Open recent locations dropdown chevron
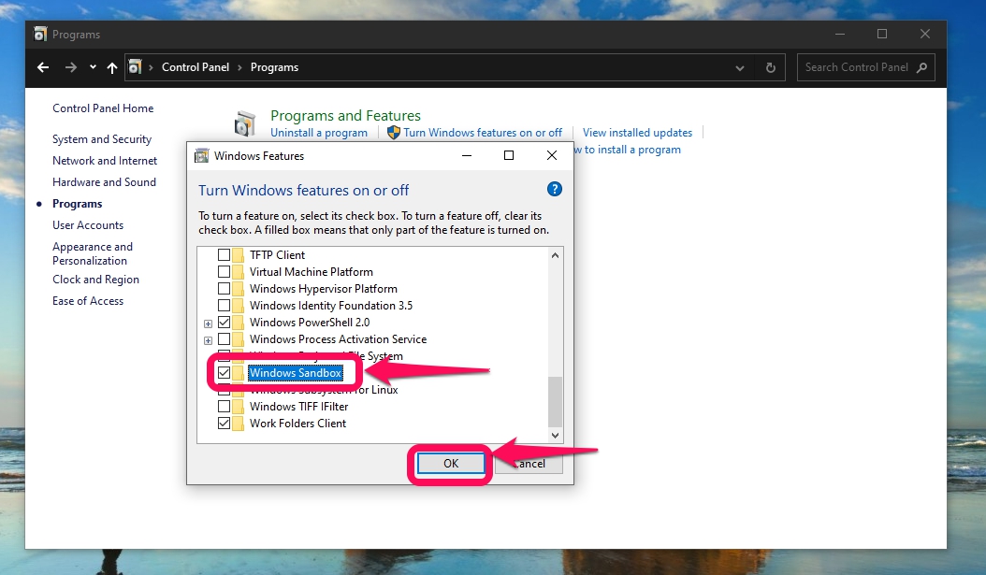Image resolution: width=986 pixels, height=575 pixels. [x=93, y=67]
